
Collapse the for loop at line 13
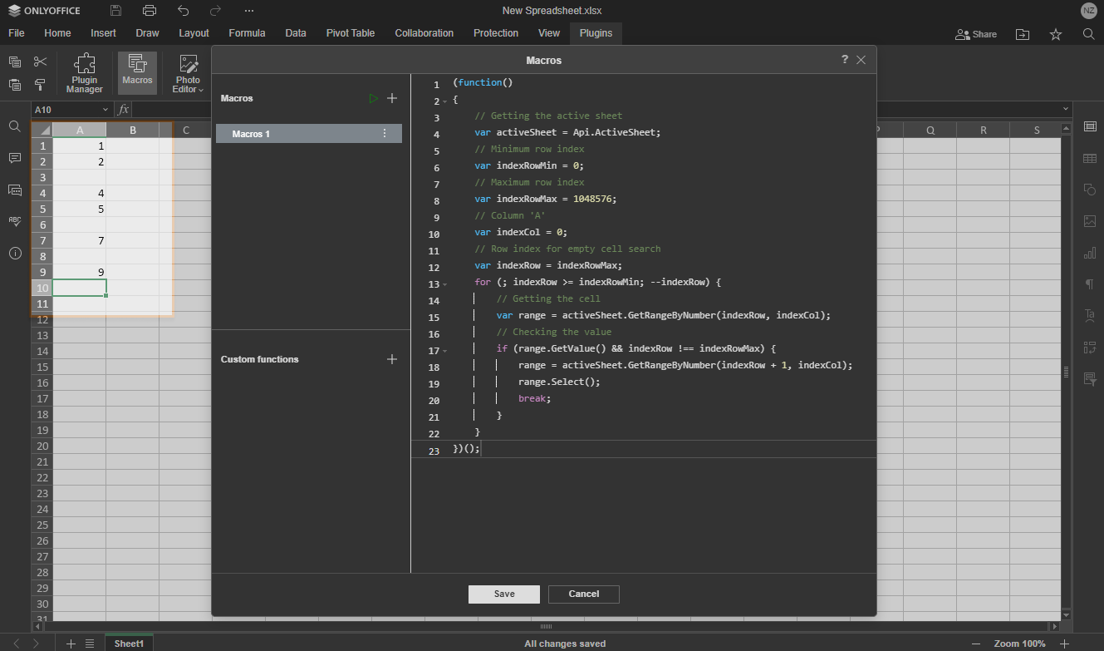point(445,284)
